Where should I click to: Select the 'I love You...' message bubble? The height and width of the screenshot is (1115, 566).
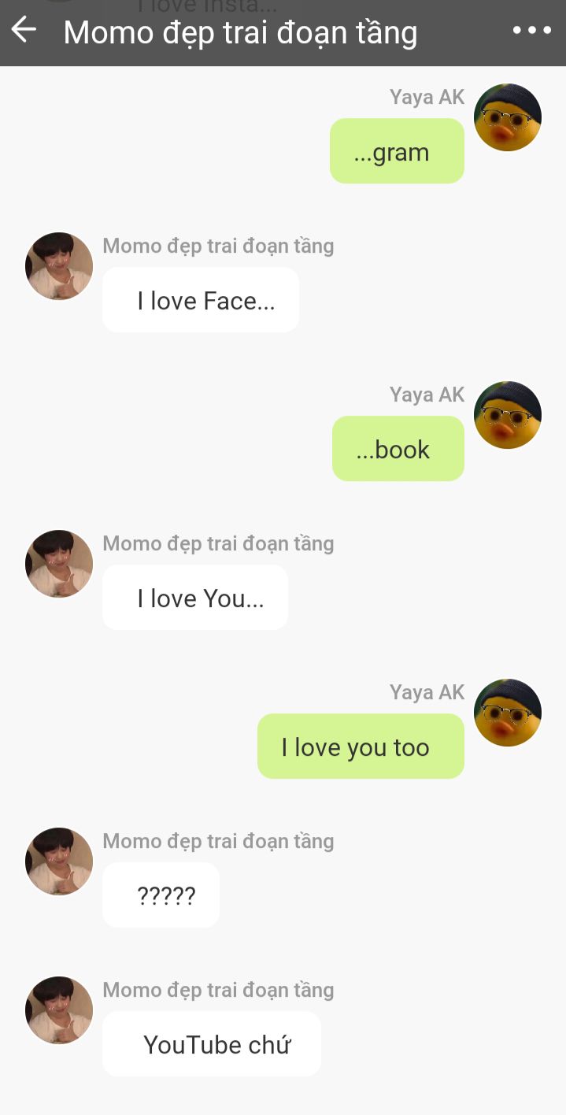(x=195, y=598)
